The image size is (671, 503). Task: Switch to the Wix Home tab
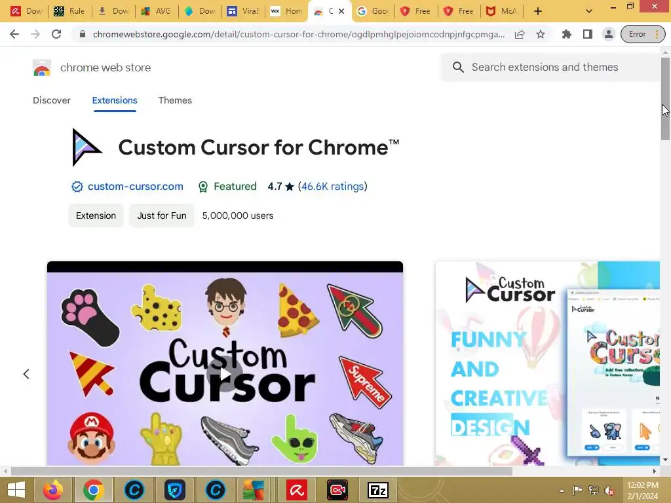tap(286, 11)
